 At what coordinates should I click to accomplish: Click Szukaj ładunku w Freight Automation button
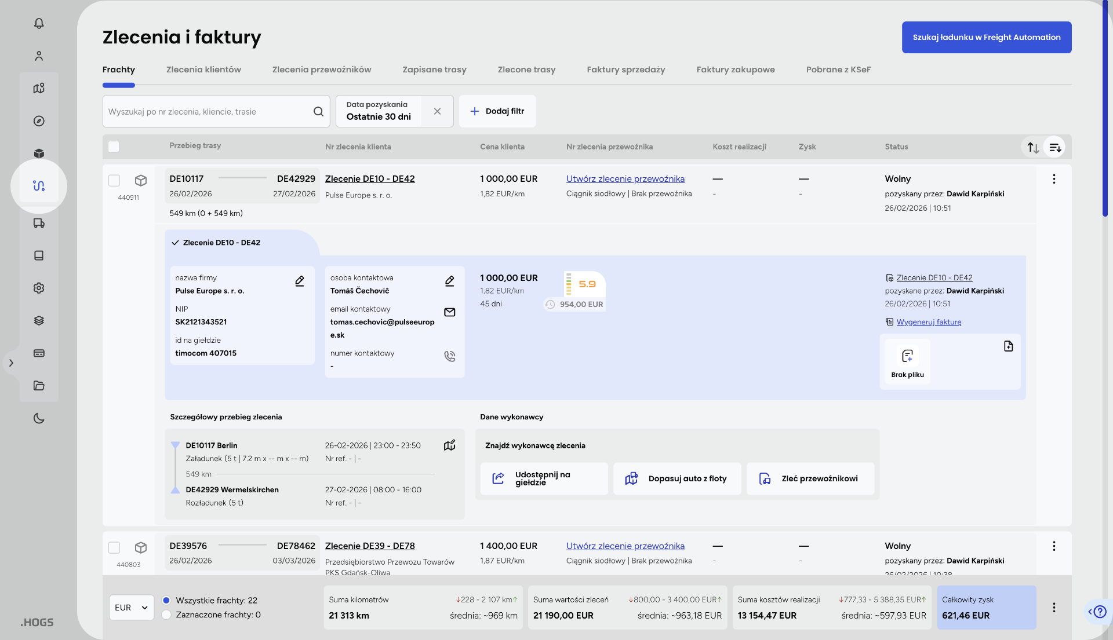click(986, 37)
